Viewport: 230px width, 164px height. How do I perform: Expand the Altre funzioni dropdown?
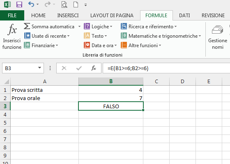pos(160,46)
